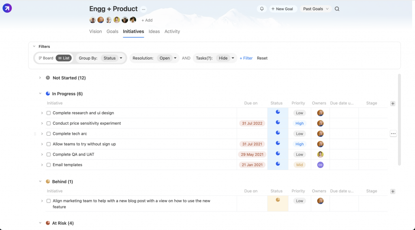Check the Allow teams to try without sign up checkbox
The width and height of the screenshot is (415, 230).
(49, 144)
